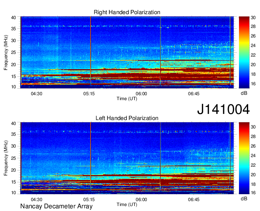
Task: Click the 10 MHz tick label on top plot
Action: click(13, 87)
